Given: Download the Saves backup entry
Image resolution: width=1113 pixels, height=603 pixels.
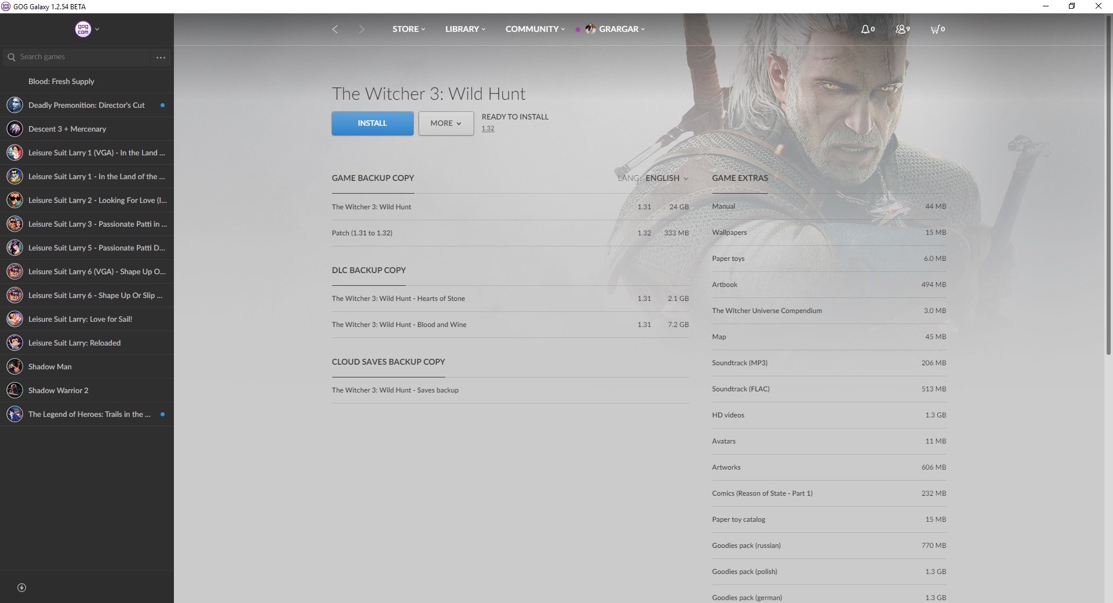Looking at the screenshot, I should [x=510, y=390].
